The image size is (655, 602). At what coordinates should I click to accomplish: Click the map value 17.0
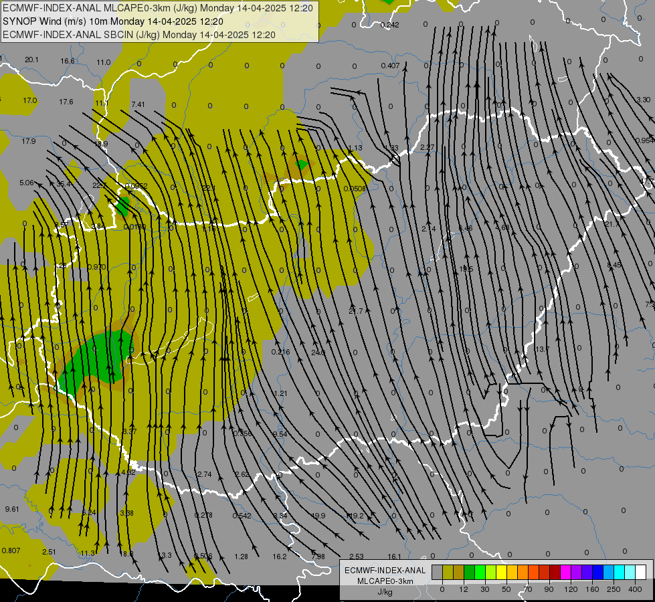[x=30, y=101]
